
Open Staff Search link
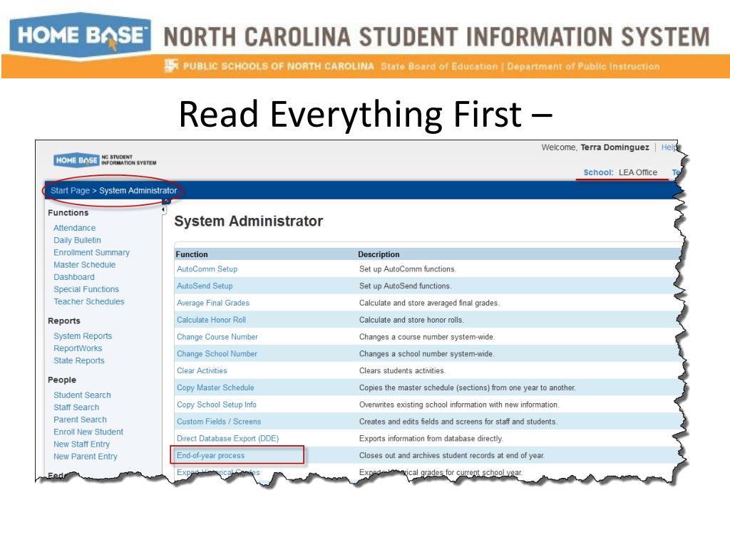tap(76, 407)
